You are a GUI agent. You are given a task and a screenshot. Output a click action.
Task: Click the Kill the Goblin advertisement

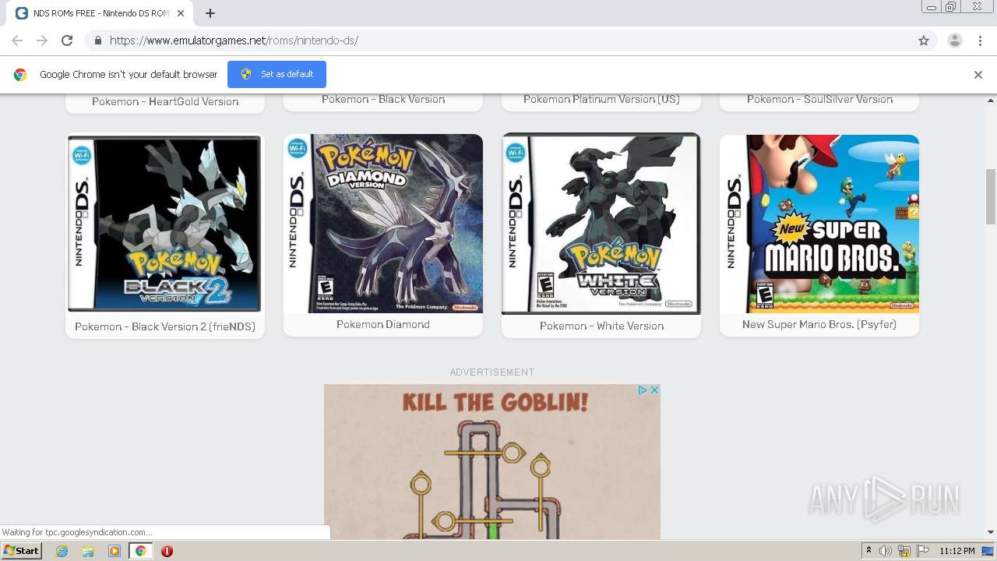coord(492,461)
